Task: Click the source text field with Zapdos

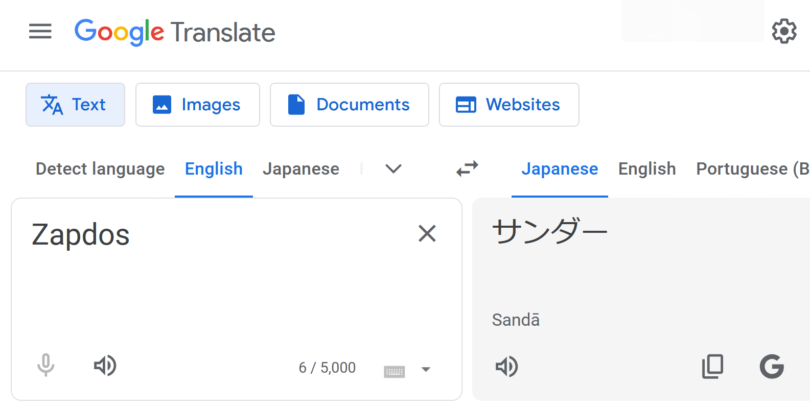Action: (204, 266)
